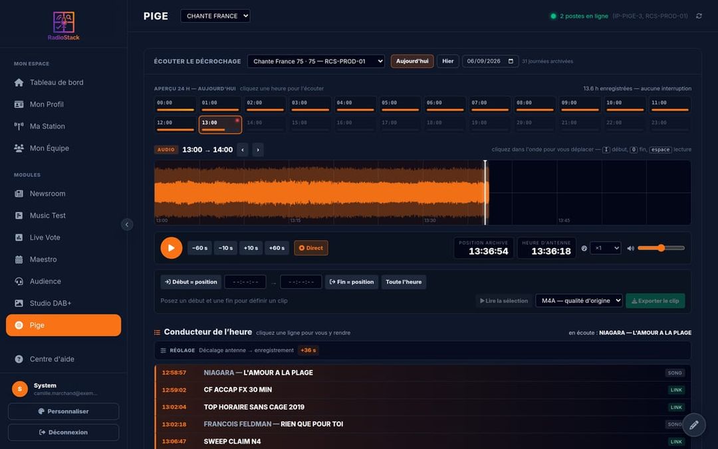Expand the décrochage source dropdown
The image size is (718, 449).
tap(316, 61)
